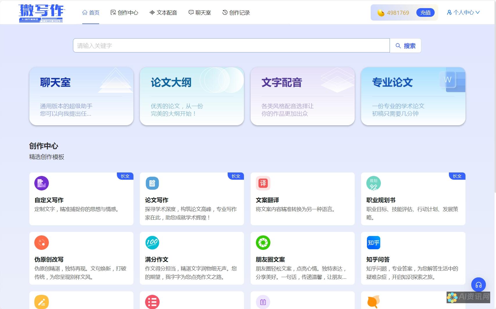
Task: Go to 创作中心 in the navigation bar
Action: coord(124,12)
